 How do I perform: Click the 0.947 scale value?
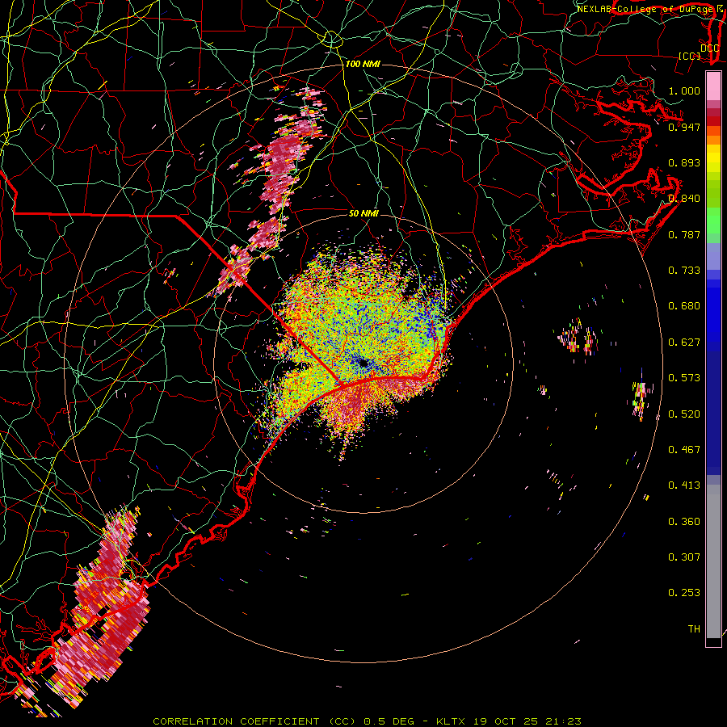[684, 127]
